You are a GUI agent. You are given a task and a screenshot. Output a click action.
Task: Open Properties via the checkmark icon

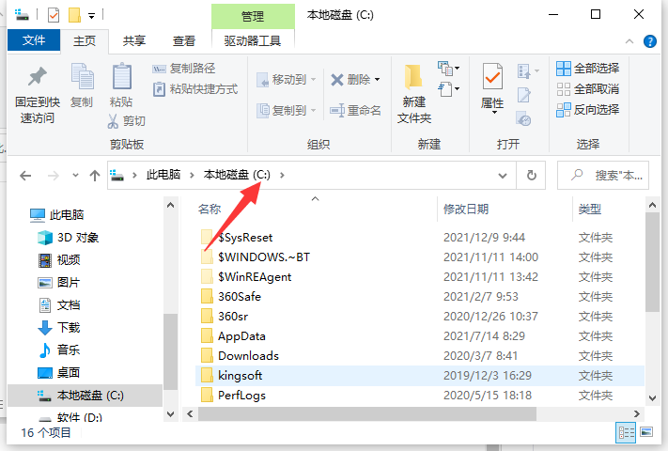(x=492, y=77)
